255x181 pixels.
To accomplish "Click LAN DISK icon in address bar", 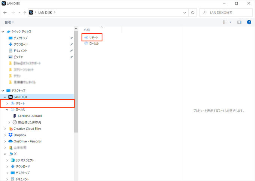I will point(31,12).
